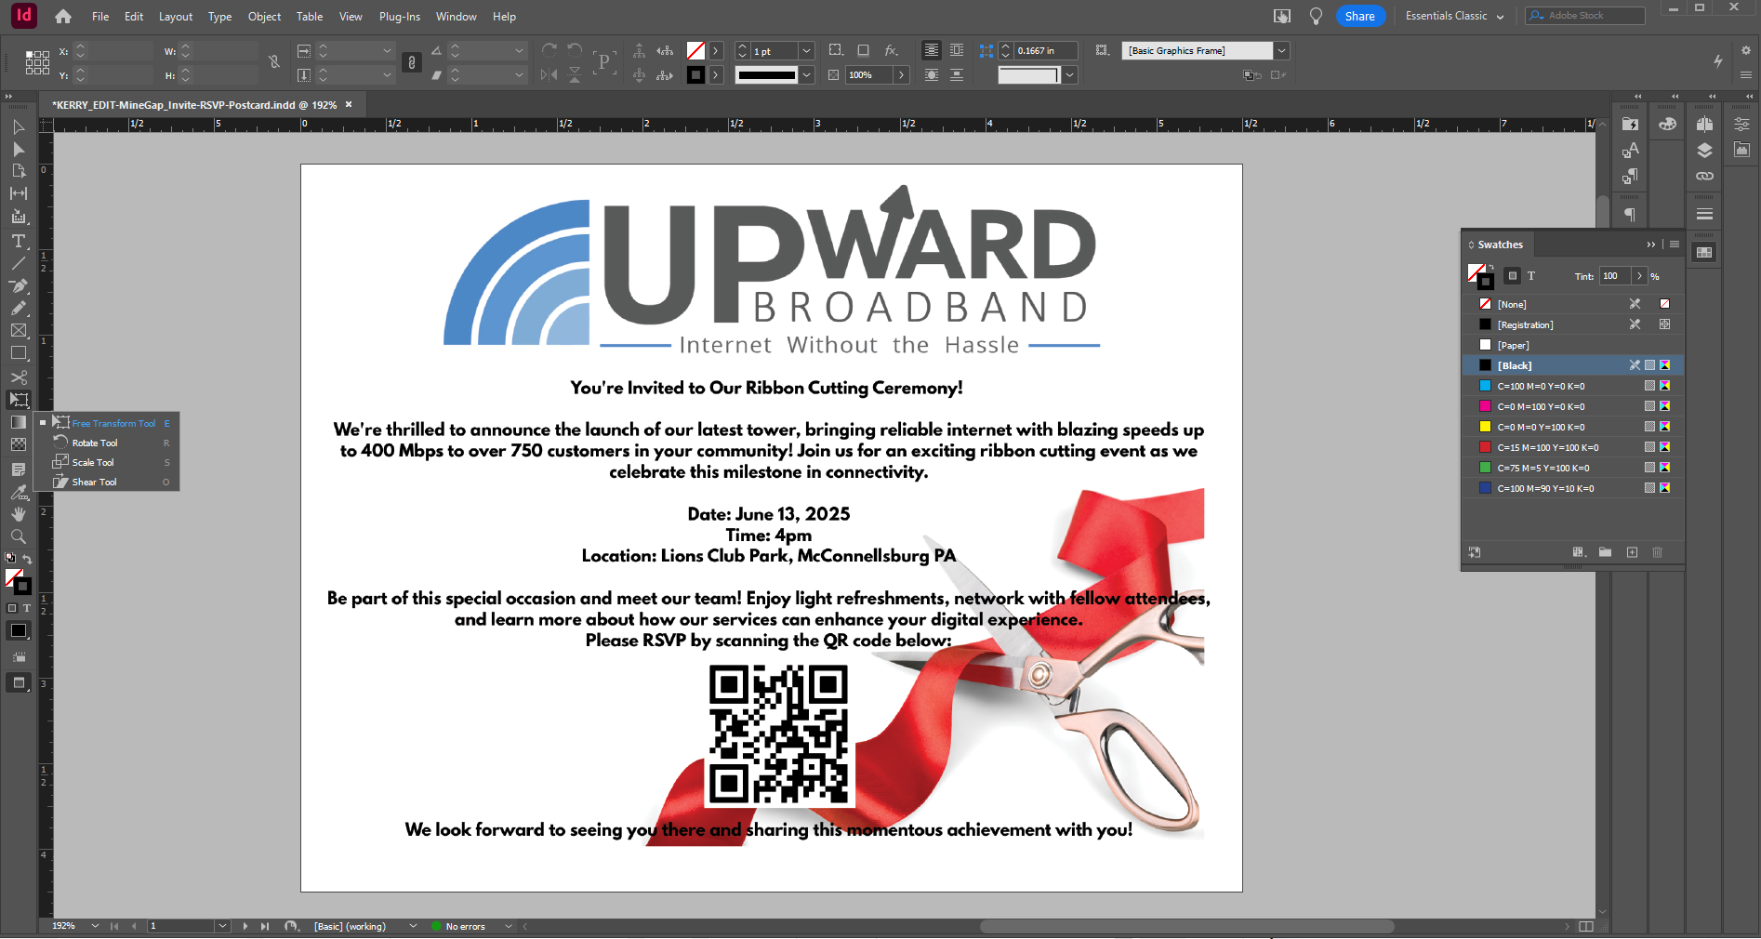Select the Gradient Feather tool

click(18, 444)
